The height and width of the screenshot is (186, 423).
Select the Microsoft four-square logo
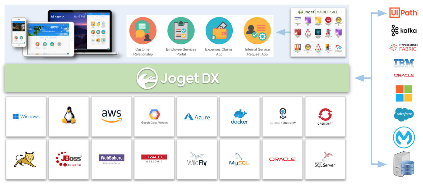[x=404, y=93]
